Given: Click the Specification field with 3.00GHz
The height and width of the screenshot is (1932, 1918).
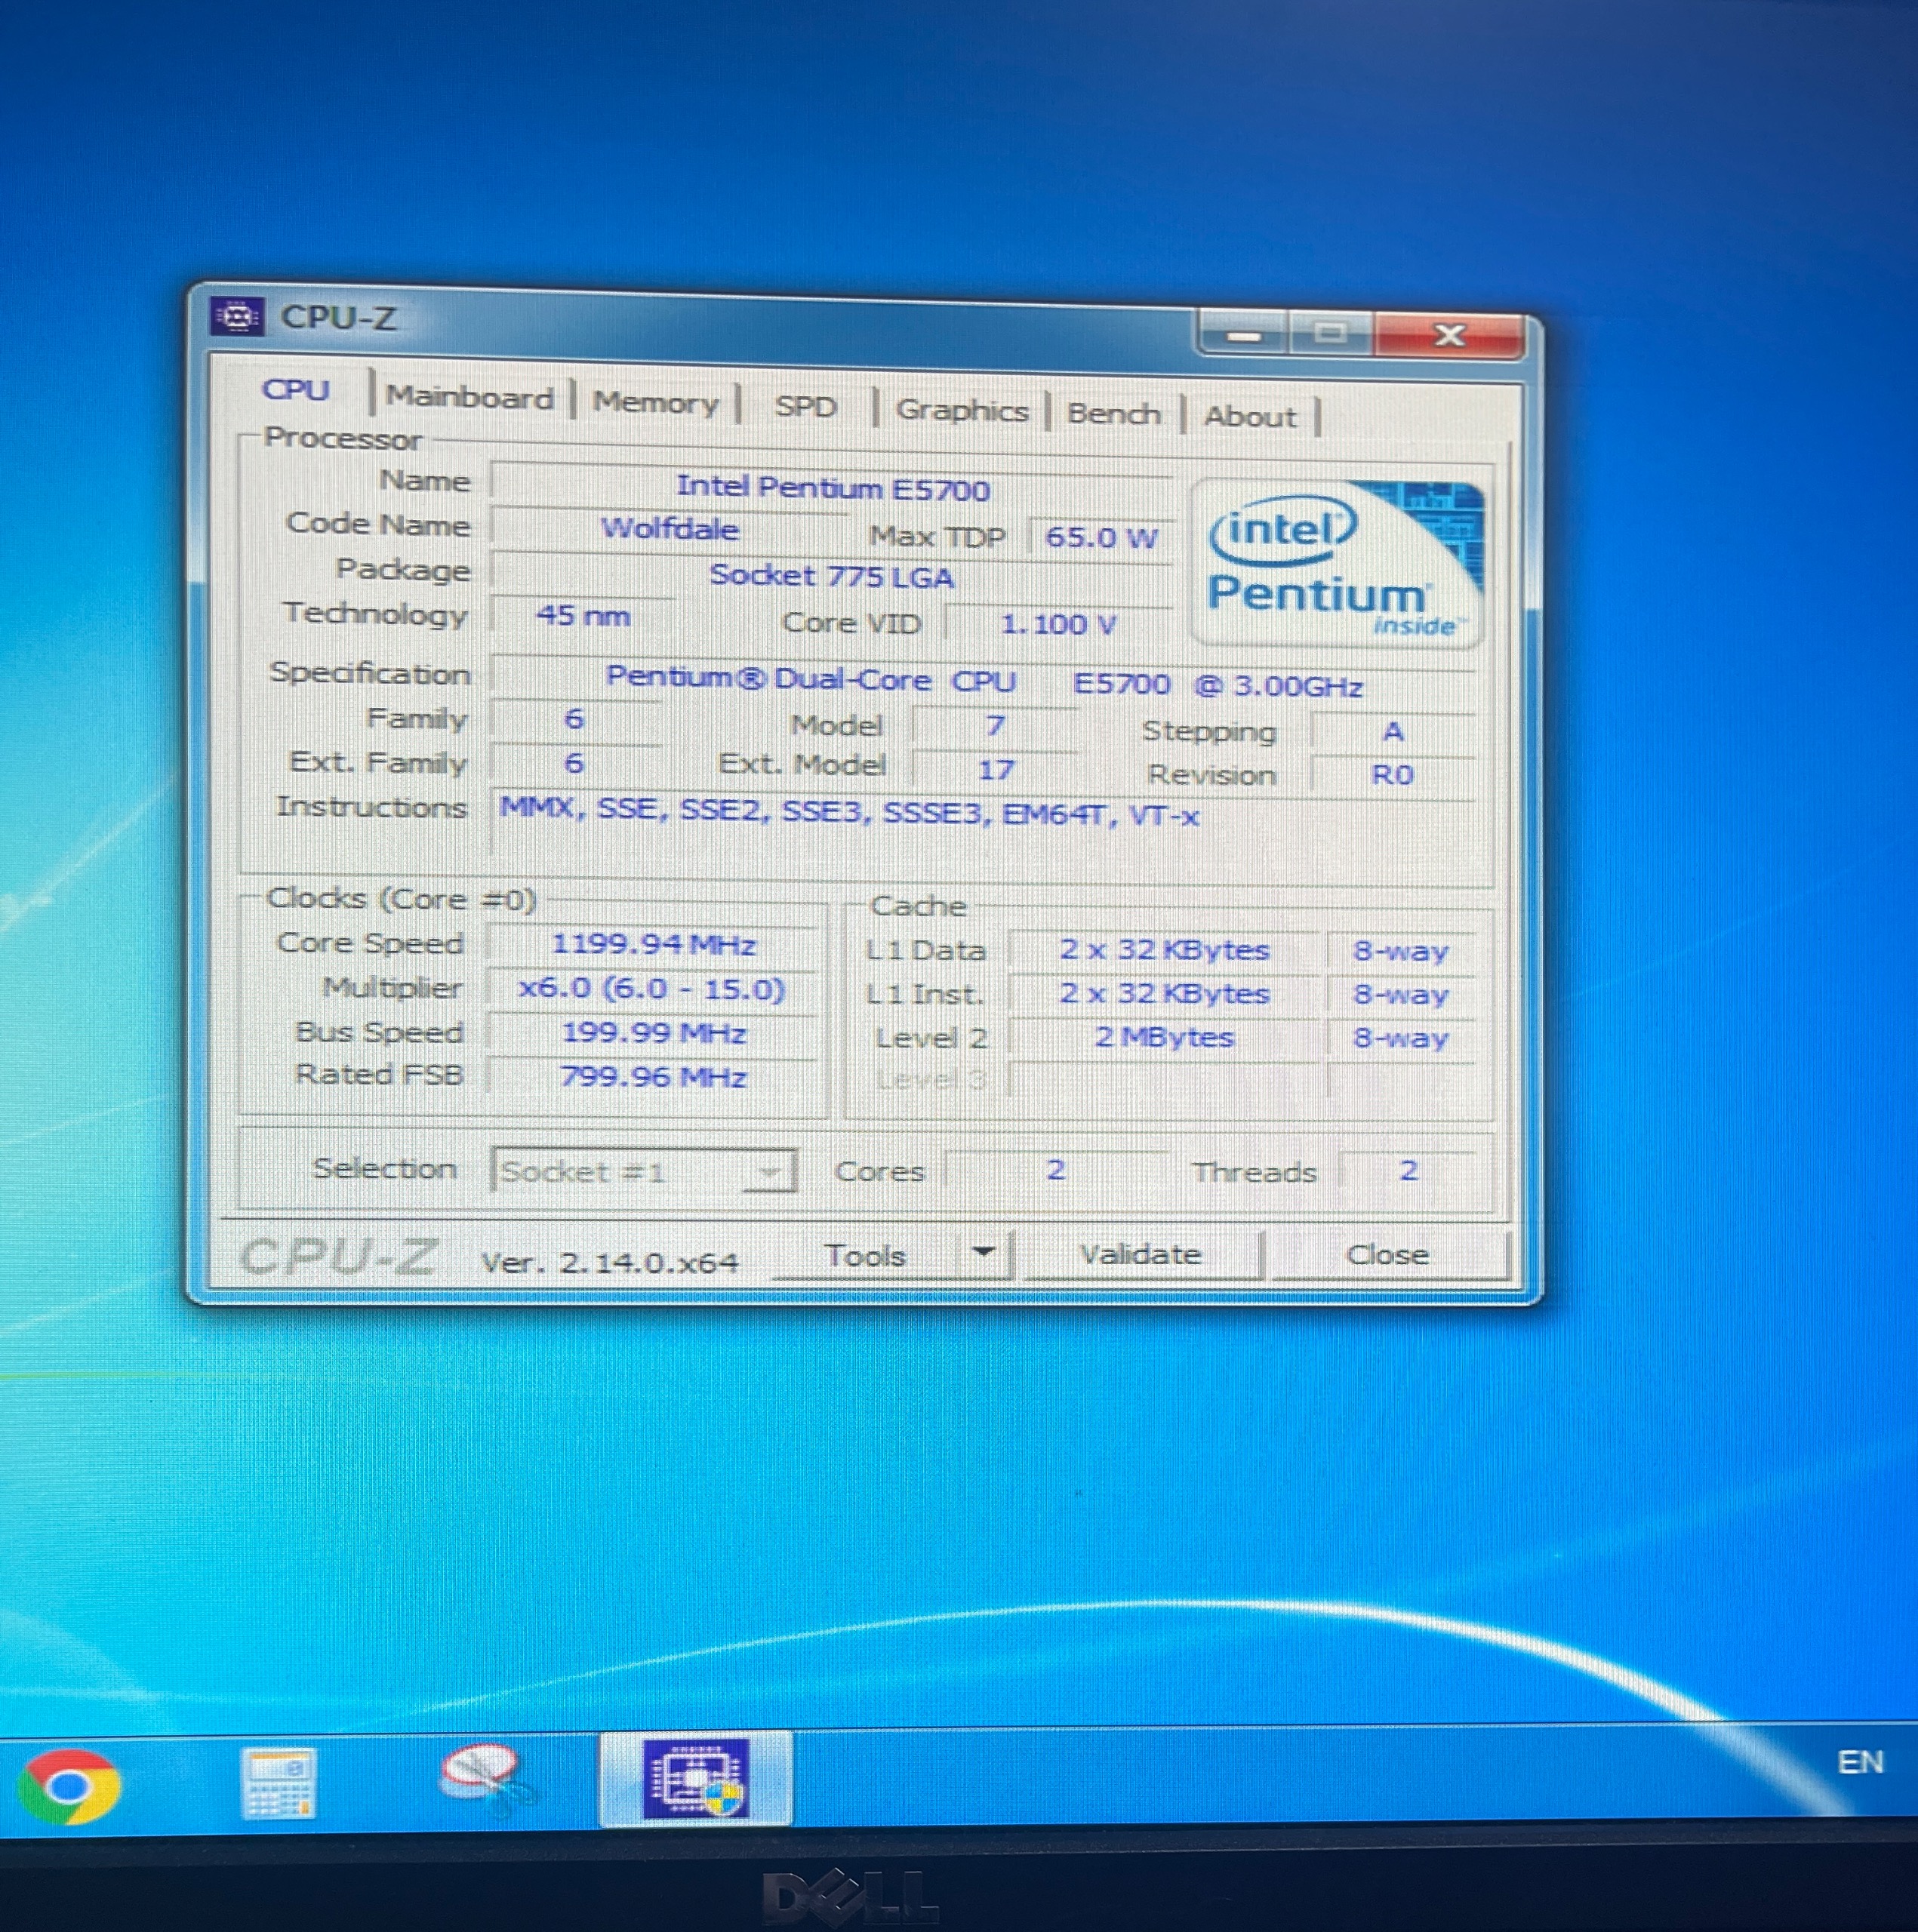Looking at the screenshot, I should 984,683.
